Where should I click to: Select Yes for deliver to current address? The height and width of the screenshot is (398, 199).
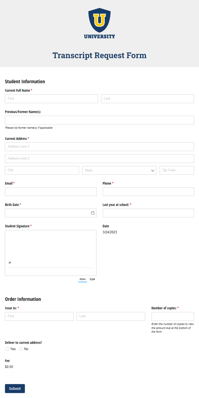[x=8, y=349]
